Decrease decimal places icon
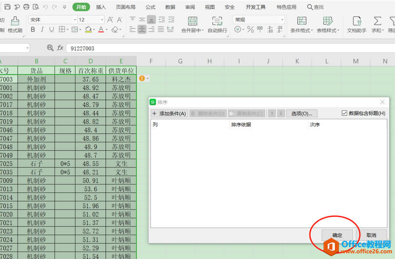 coord(280,29)
